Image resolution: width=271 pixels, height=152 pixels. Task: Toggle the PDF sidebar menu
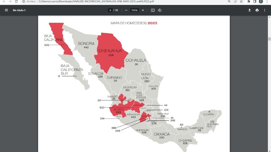pyautogui.click(x=6, y=10)
